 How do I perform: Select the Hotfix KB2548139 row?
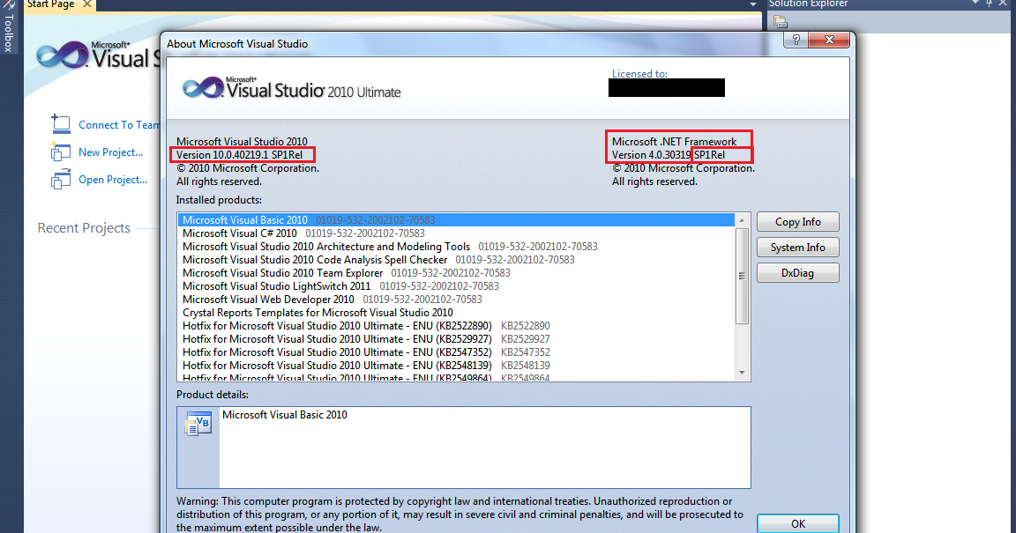point(456,366)
